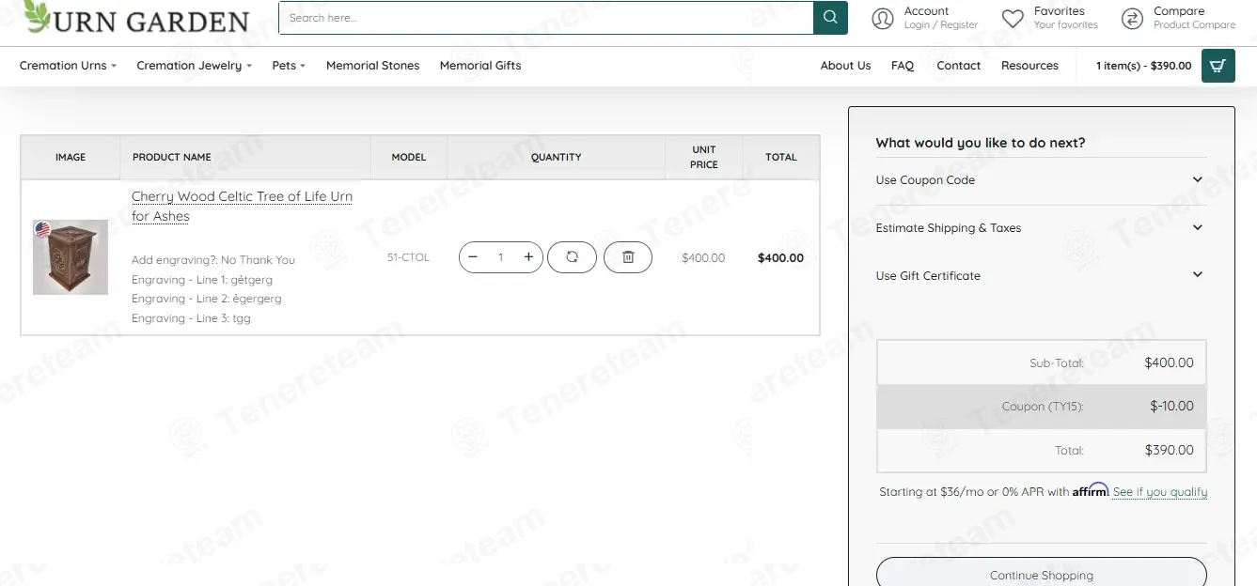Click the Login / Register link

click(941, 25)
